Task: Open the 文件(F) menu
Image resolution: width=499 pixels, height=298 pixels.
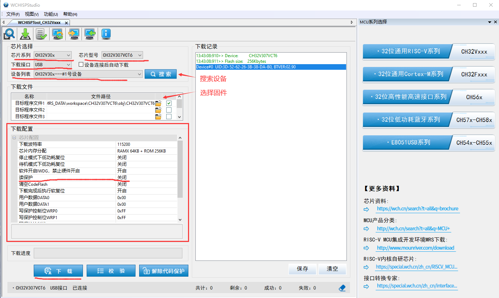Action: (13, 14)
